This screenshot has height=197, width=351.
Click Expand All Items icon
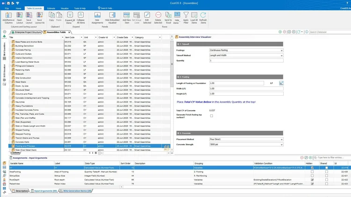click(x=70, y=15)
